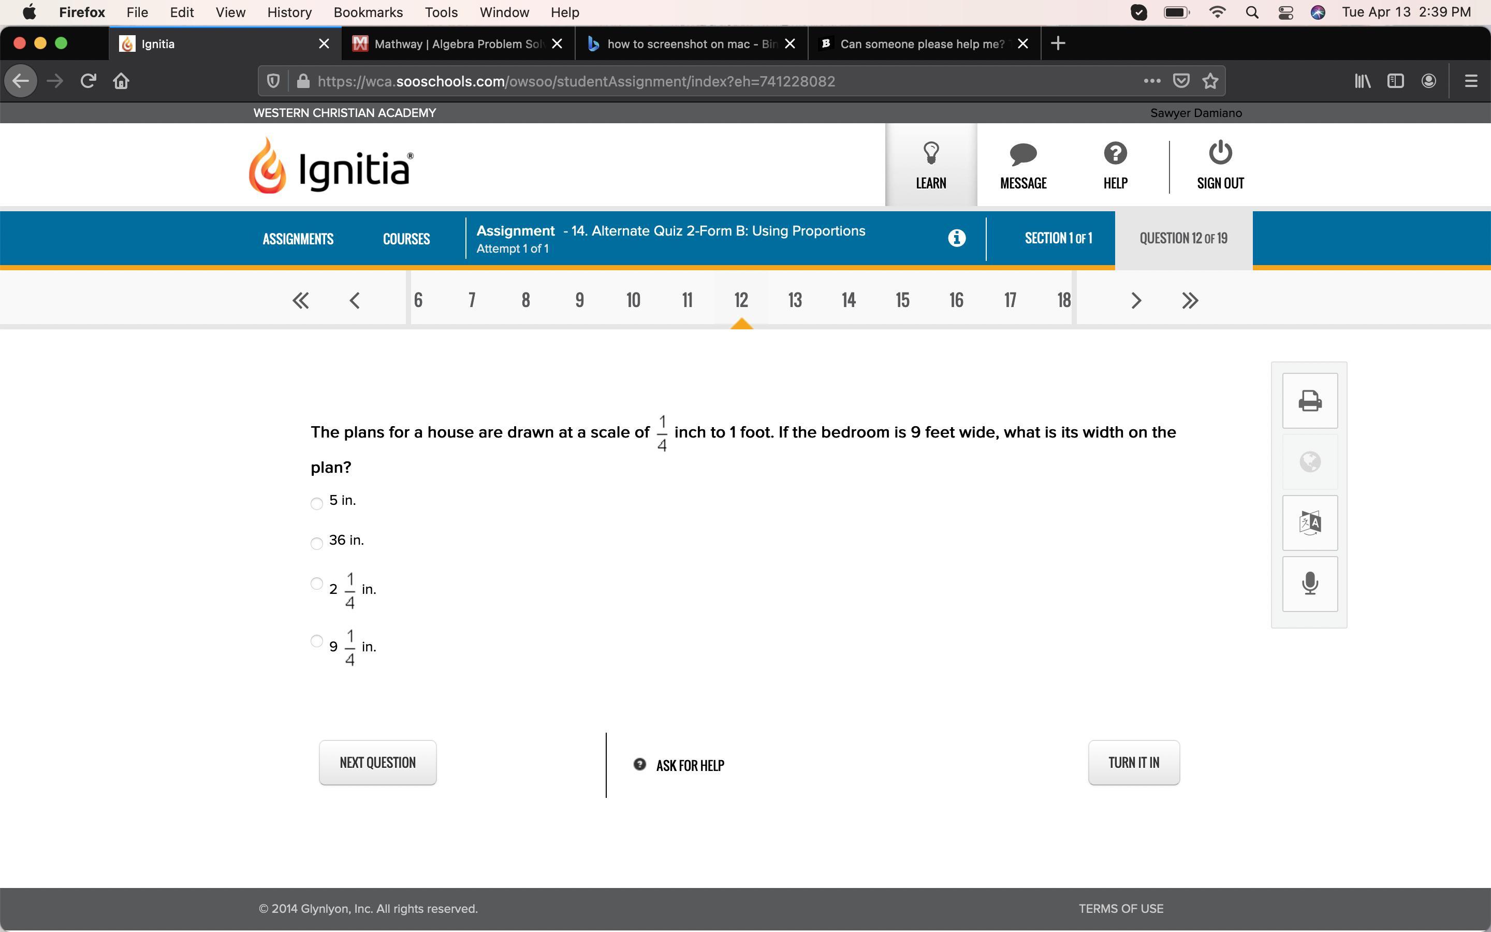
Task: Go to the next question chevron
Action: click(x=1136, y=300)
